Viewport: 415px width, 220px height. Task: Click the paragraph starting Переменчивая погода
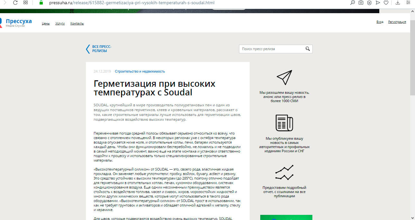pyautogui.click(x=167, y=146)
